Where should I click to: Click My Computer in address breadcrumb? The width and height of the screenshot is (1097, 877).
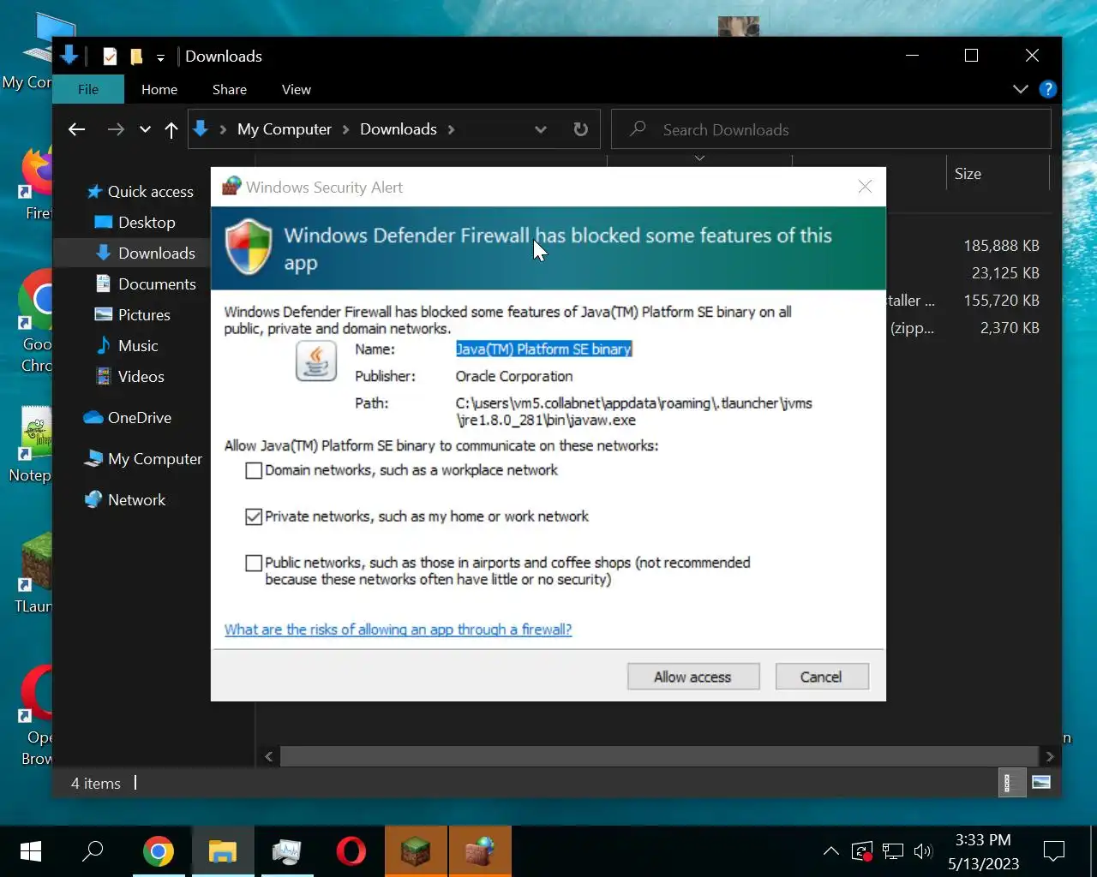[x=285, y=129]
